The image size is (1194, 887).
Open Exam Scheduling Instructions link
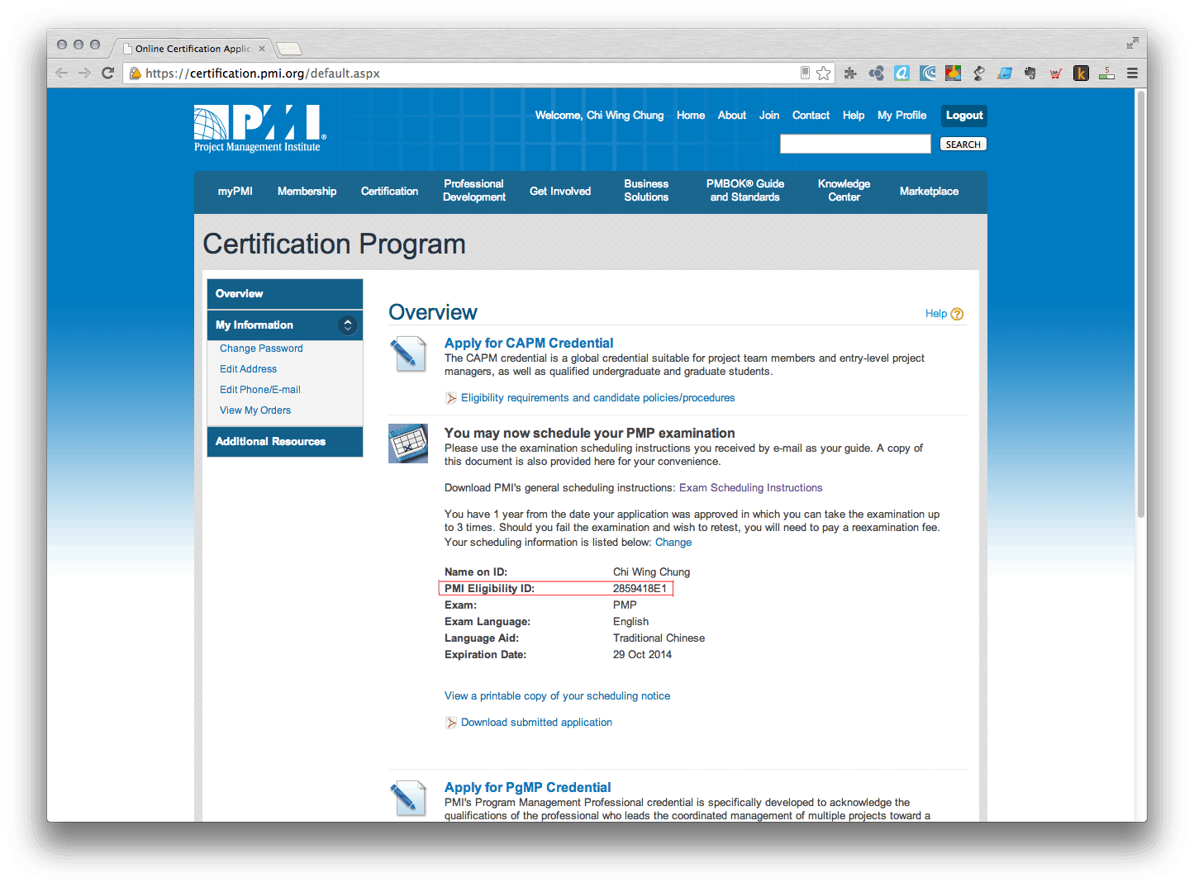751,488
